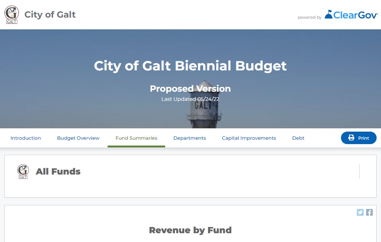Image resolution: width=381 pixels, height=242 pixels.
Task: Open the Budget Overview tab
Action: pos(78,138)
